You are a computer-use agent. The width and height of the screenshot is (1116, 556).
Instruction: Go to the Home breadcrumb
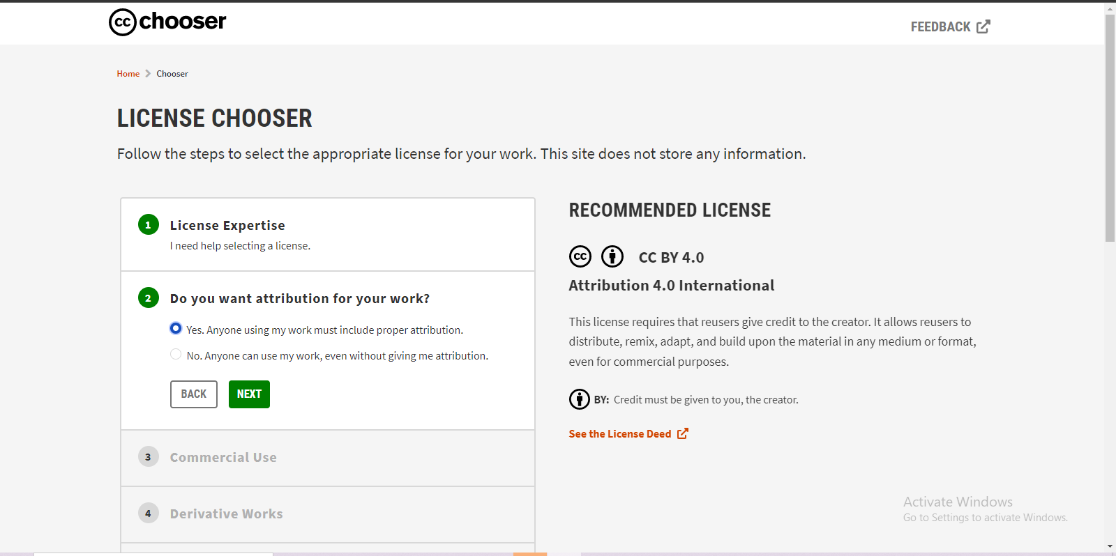(128, 74)
